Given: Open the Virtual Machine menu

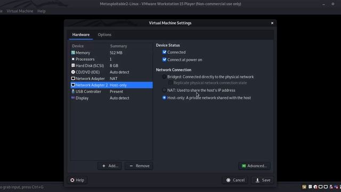Looking at the screenshot, I should coord(20,11).
